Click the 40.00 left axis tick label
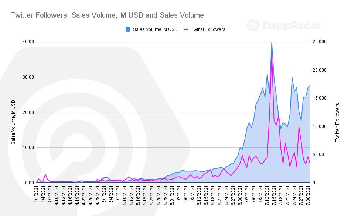351x216 pixels. [x=28, y=42]
